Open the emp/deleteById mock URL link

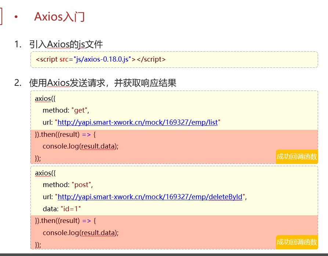click(x=150, y=197)
